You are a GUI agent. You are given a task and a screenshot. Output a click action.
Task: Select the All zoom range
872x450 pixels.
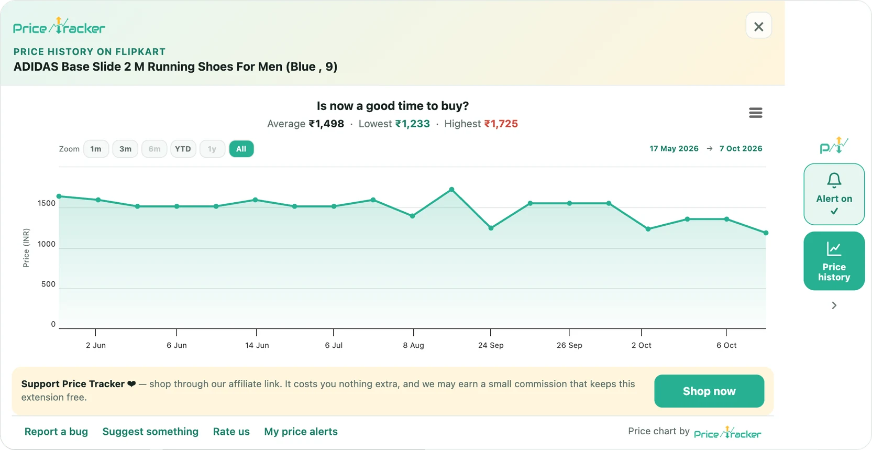241,149
